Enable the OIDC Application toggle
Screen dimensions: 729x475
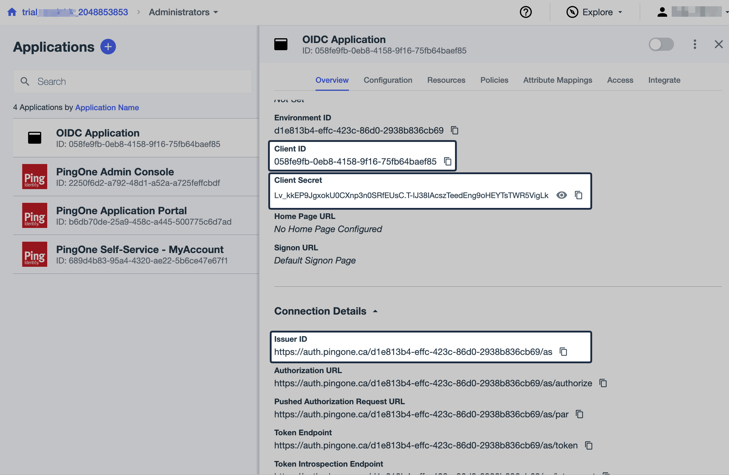click(661, 44)
